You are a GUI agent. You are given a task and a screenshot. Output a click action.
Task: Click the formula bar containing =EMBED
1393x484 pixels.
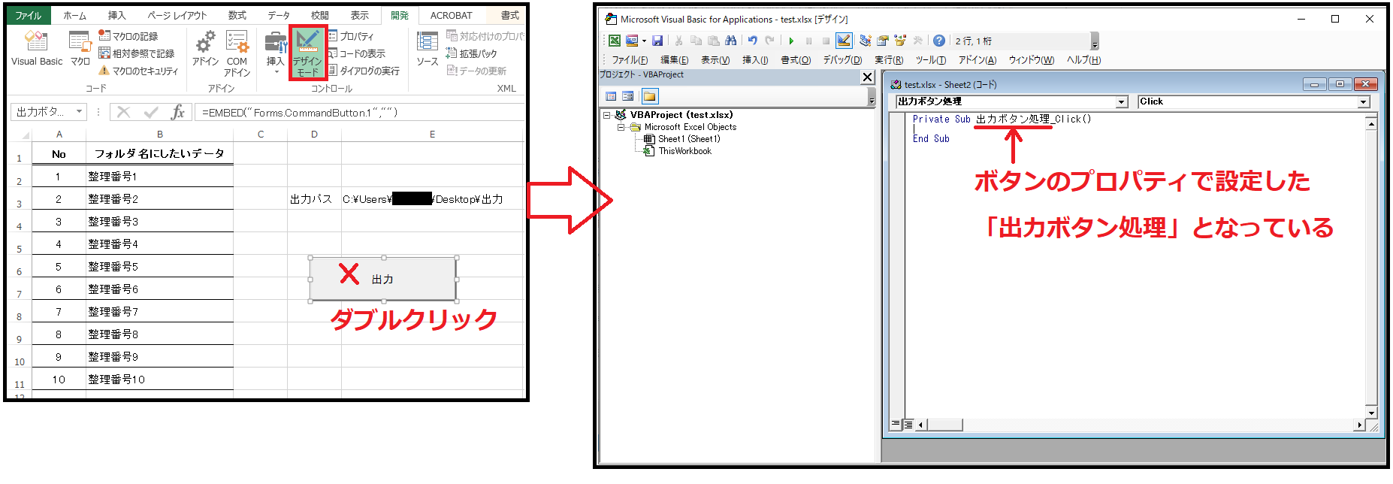point(361,113)
